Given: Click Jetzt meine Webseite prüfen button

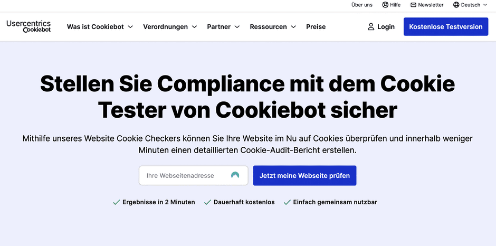Looking at the screenshot, I should tap(304, 175).
